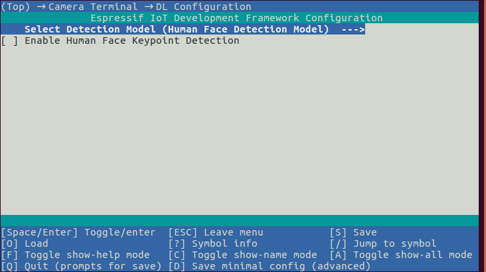Toggle show-help mode with [F] label
Screen dimensions: 486x272
(x=75, y=255)
